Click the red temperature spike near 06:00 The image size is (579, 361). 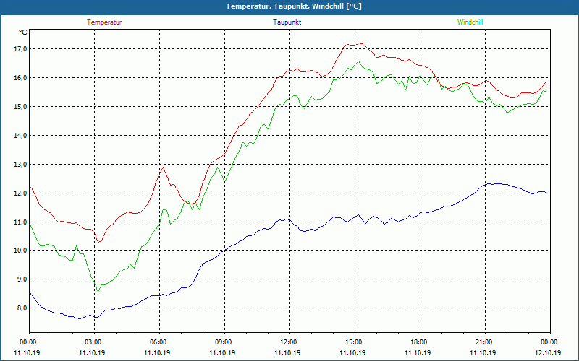click(163, 168)
